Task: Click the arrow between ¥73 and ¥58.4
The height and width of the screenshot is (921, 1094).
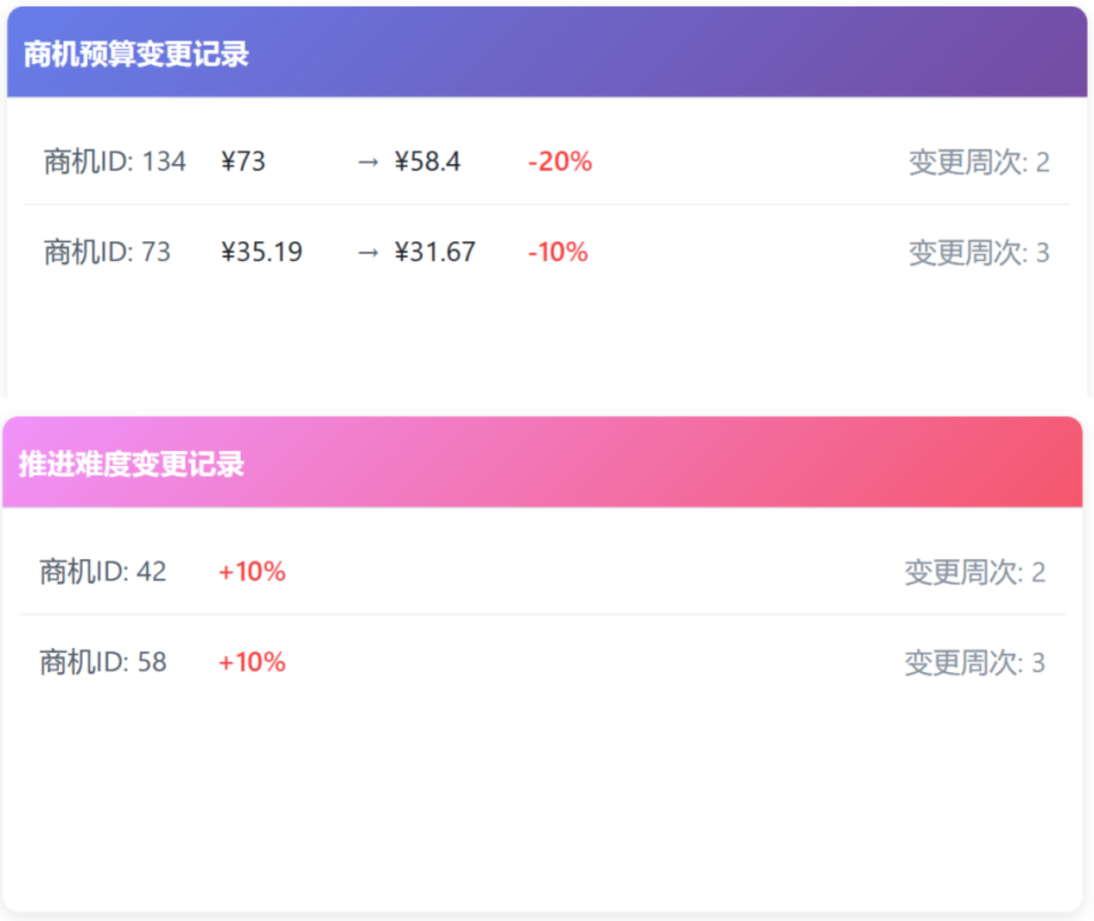Action: 368,162
